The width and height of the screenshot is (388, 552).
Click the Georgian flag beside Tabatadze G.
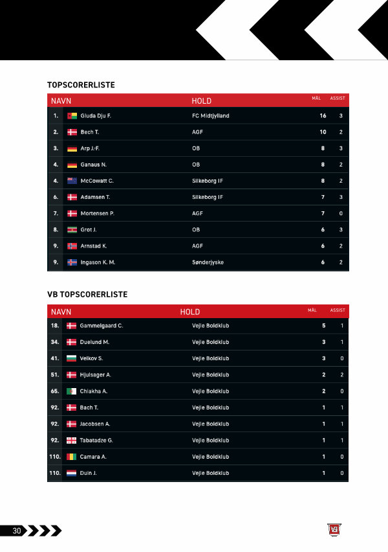72,441
